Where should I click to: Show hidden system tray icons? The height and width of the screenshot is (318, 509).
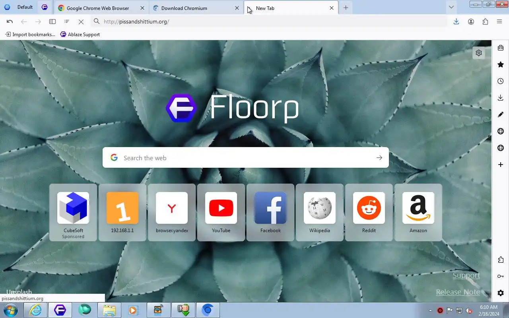(430, 310)
